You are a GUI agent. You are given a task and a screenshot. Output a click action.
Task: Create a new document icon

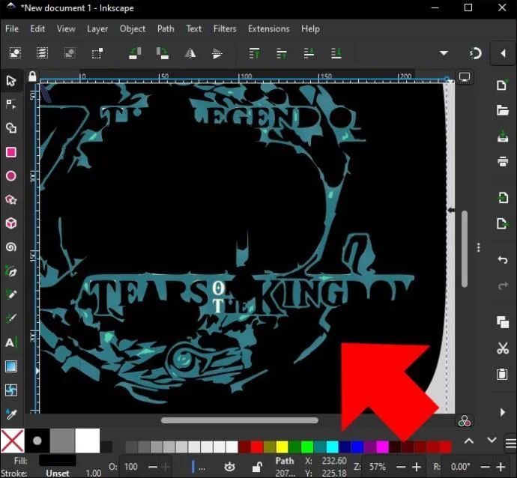tap(503, 85)
